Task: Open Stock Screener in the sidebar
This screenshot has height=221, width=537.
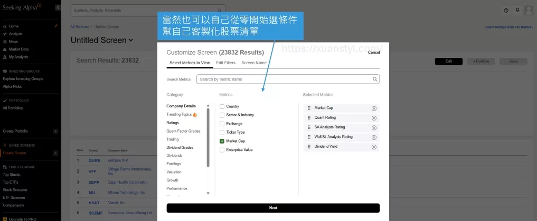Action: point(15,190)
